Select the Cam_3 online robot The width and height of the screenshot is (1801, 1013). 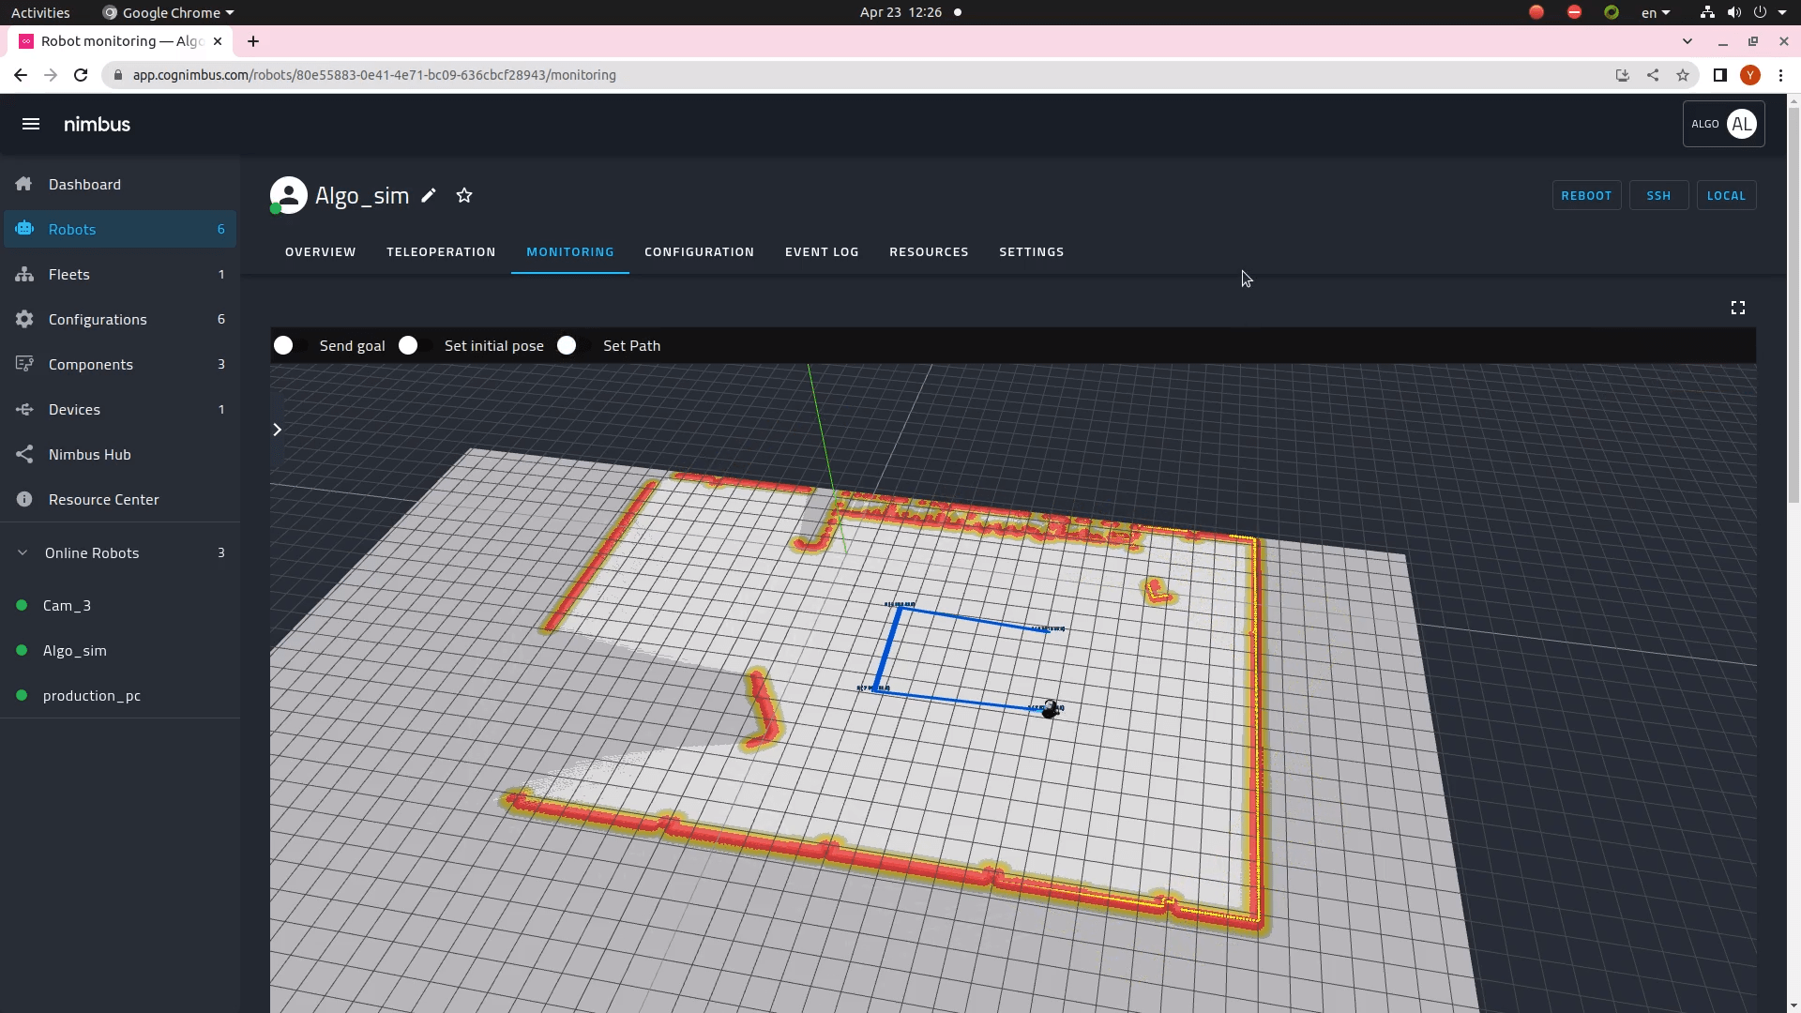[67, 605]
